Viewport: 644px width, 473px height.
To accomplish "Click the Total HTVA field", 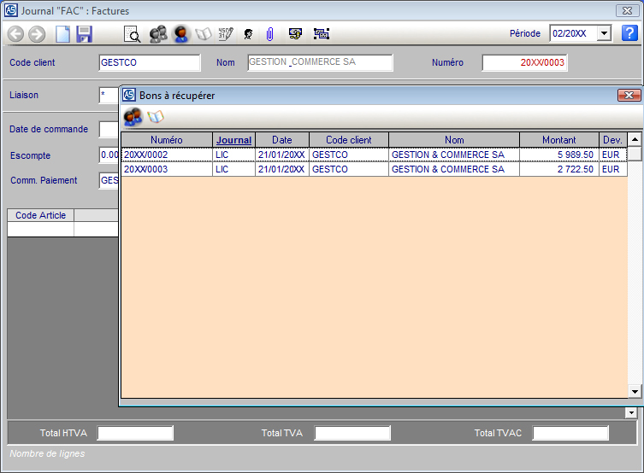I will [135, 433].
